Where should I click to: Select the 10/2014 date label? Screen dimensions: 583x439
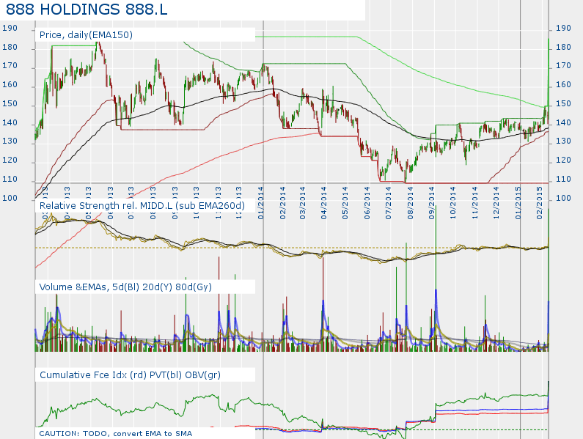click(453, 203)
